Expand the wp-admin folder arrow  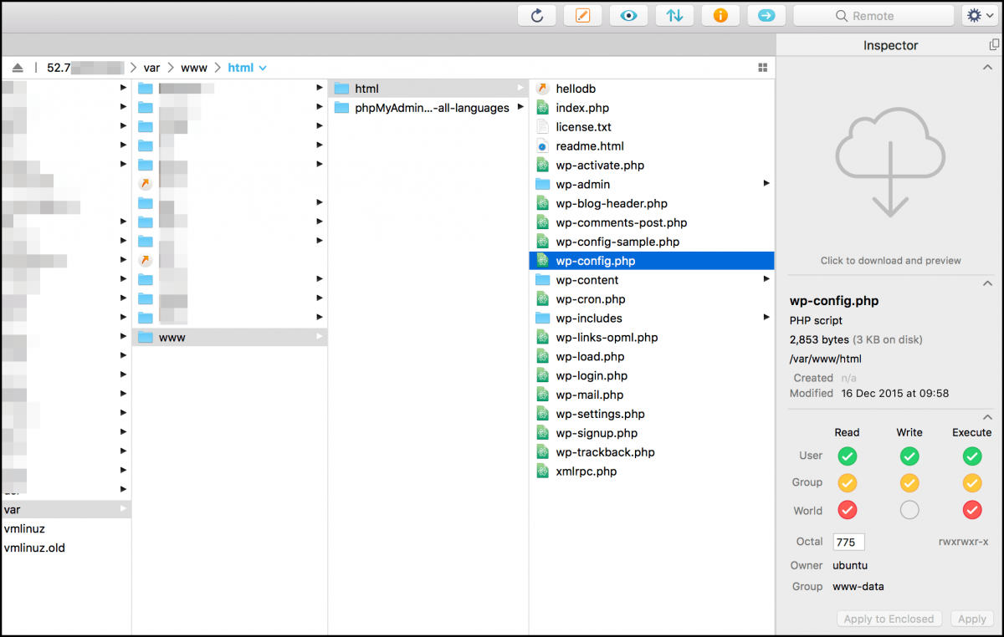coord(766,184)
